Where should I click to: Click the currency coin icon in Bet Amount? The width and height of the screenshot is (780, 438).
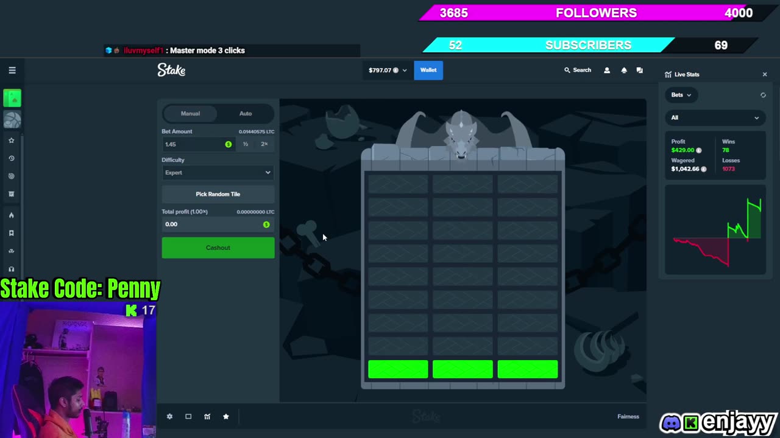(x=229, y=144)
